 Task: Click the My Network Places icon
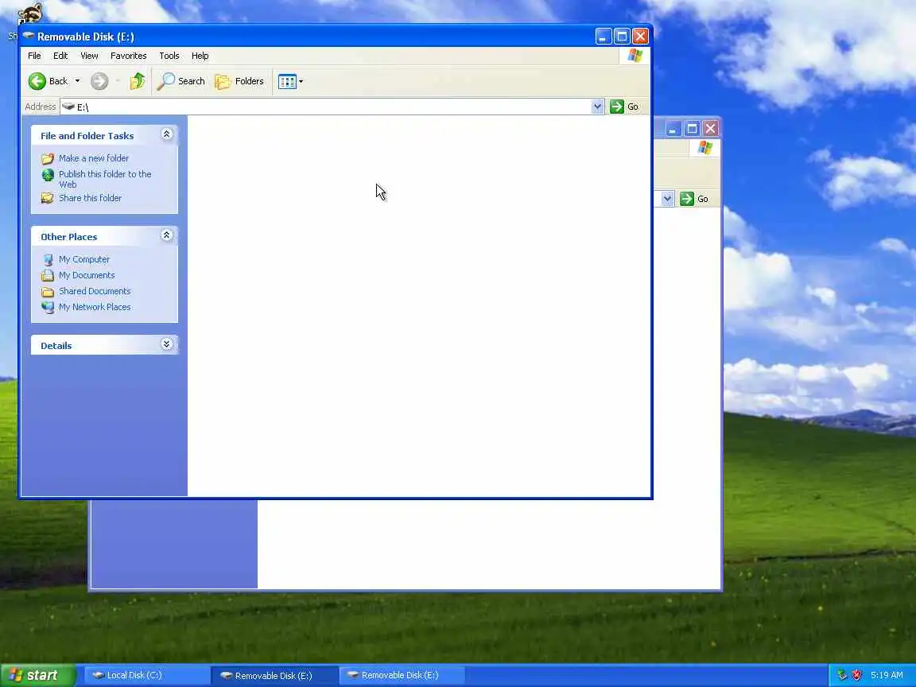coord(48,307)
